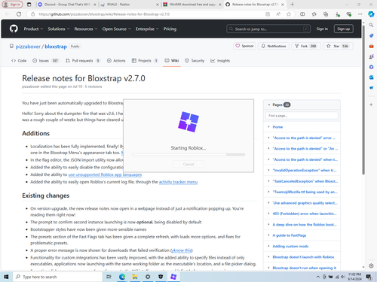Click the Windows search box on taskbar
Image resolution: width=377 pixels, height=282 pixels.
point(57,277)
